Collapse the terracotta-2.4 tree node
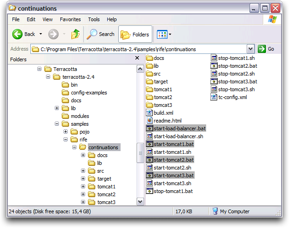The image size is (289, 228). tap(48, 77)
